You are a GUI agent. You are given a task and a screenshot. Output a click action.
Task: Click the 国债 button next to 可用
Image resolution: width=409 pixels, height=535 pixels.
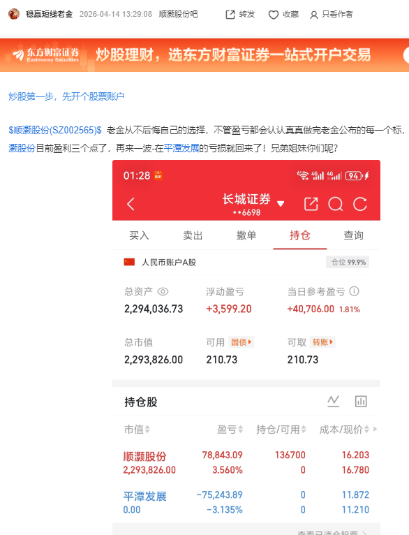(241, 342)
